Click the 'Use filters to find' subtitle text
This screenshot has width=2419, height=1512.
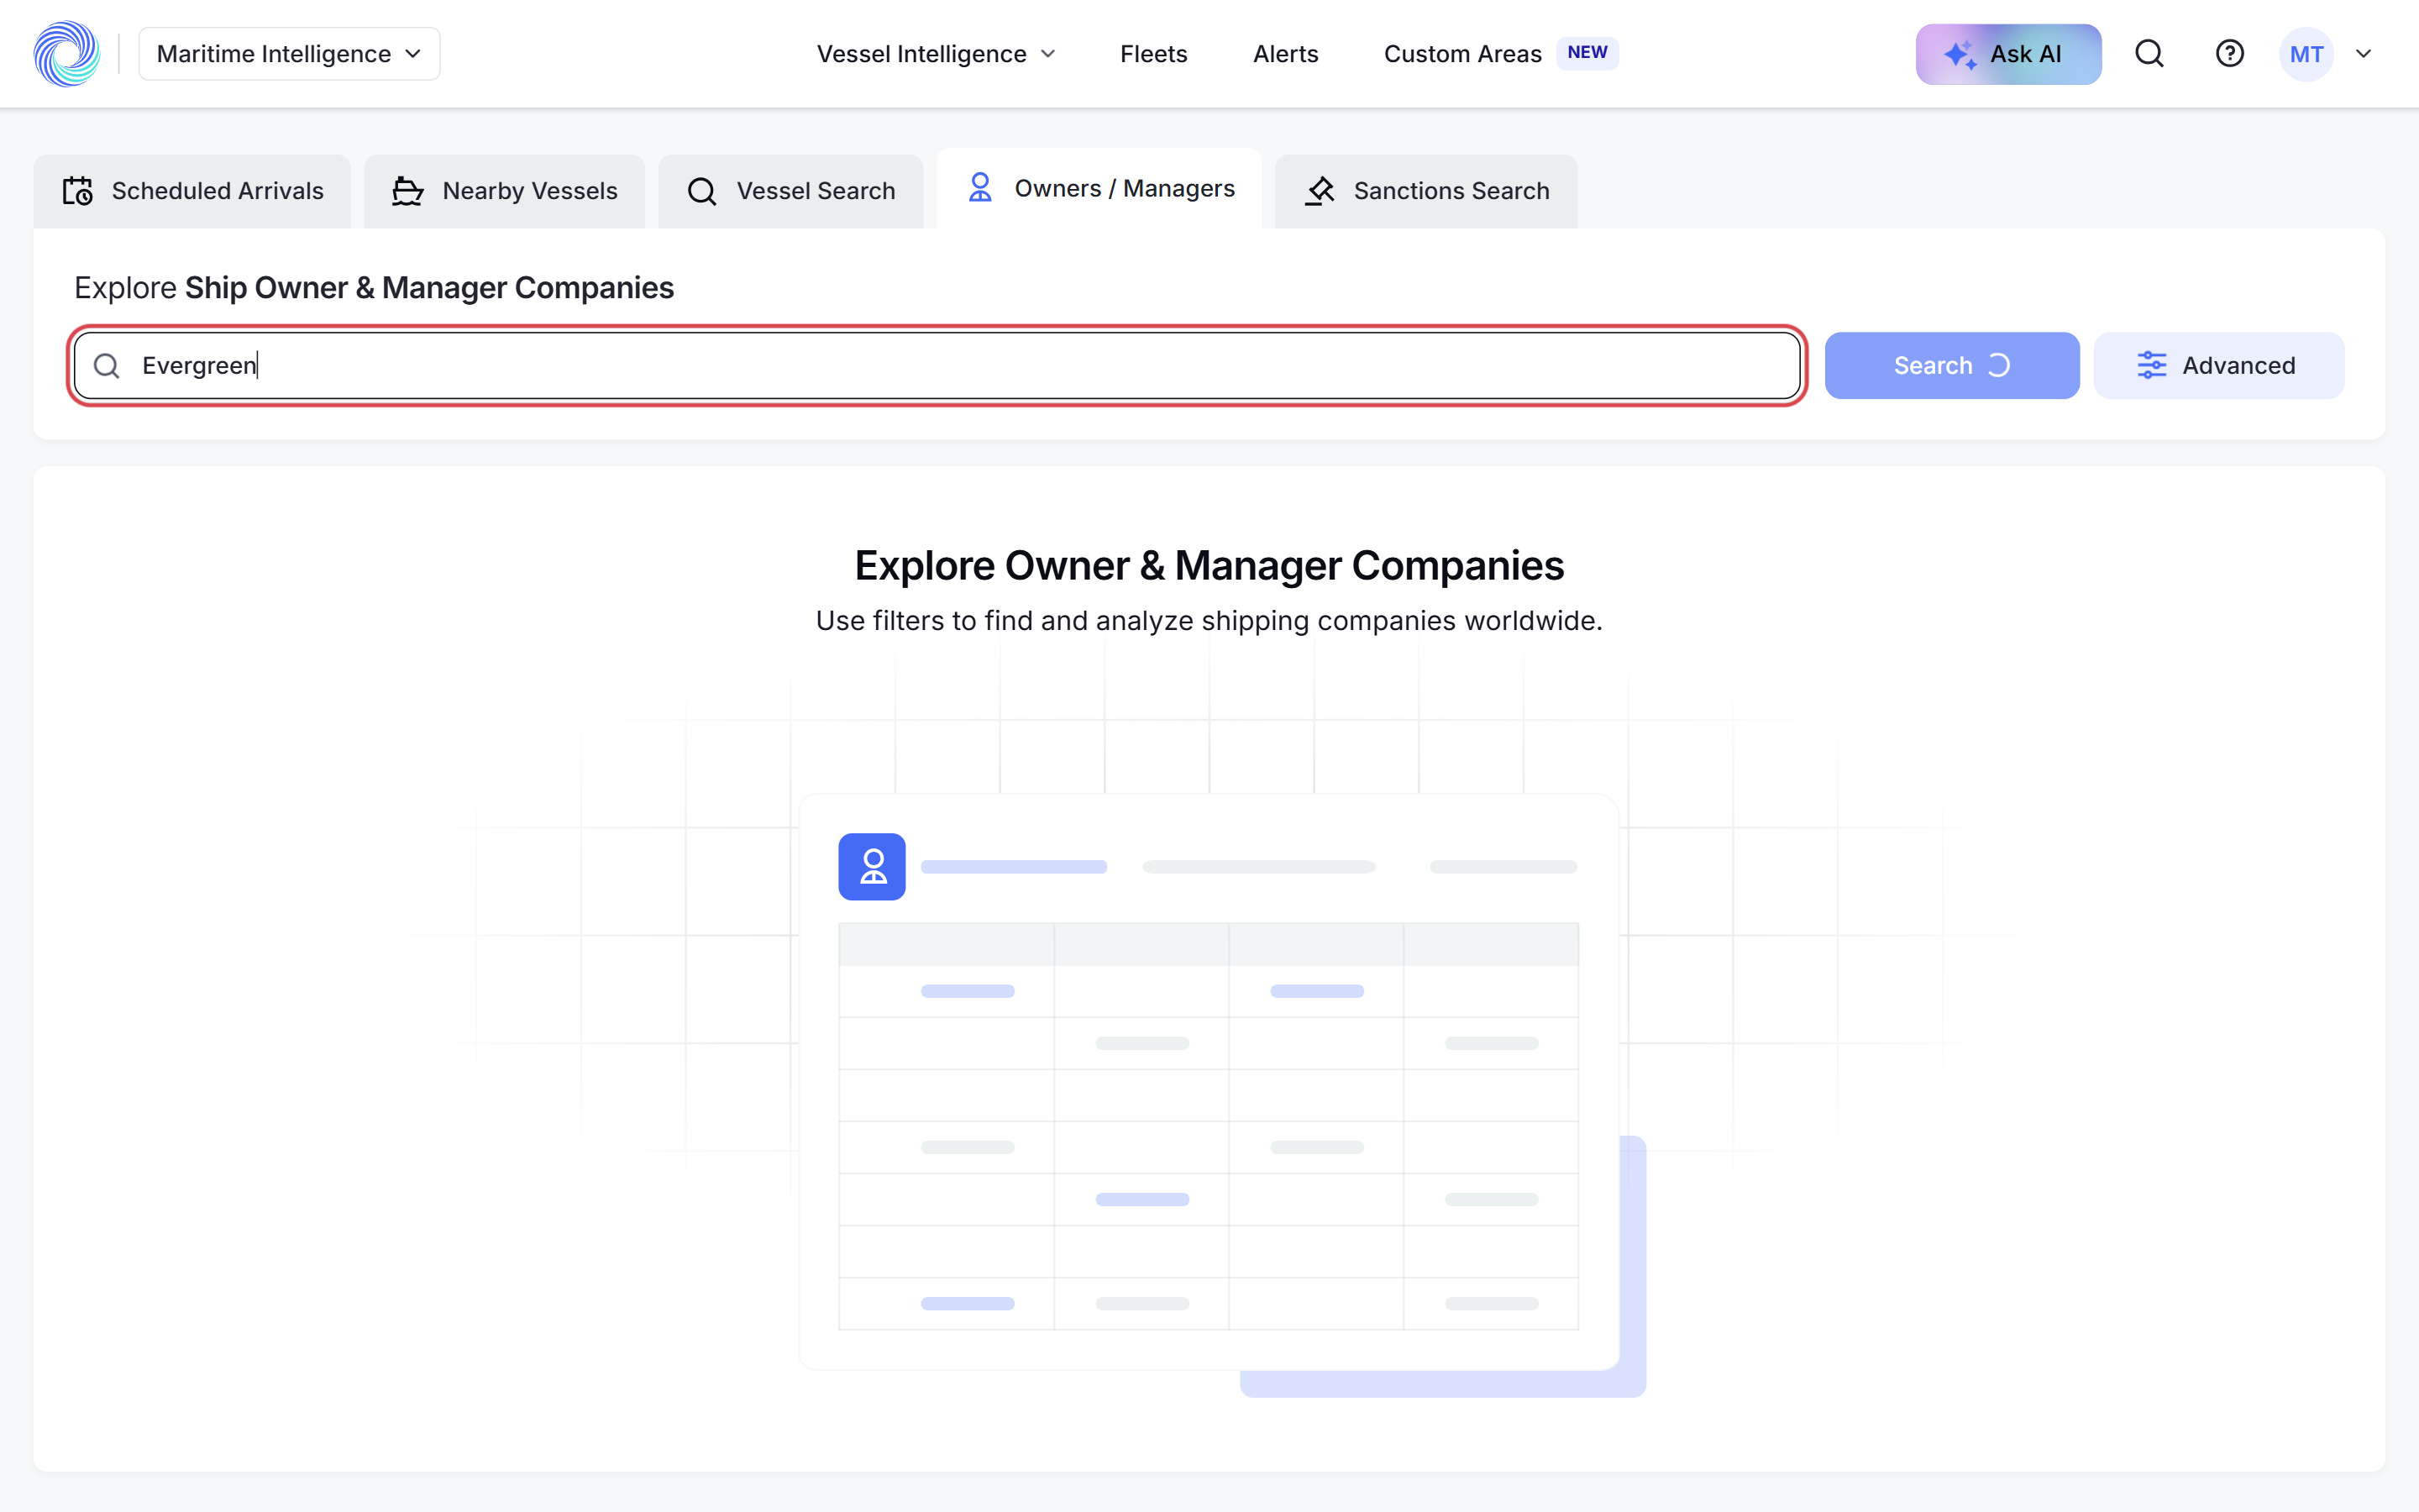click(x=1209, y=621)
